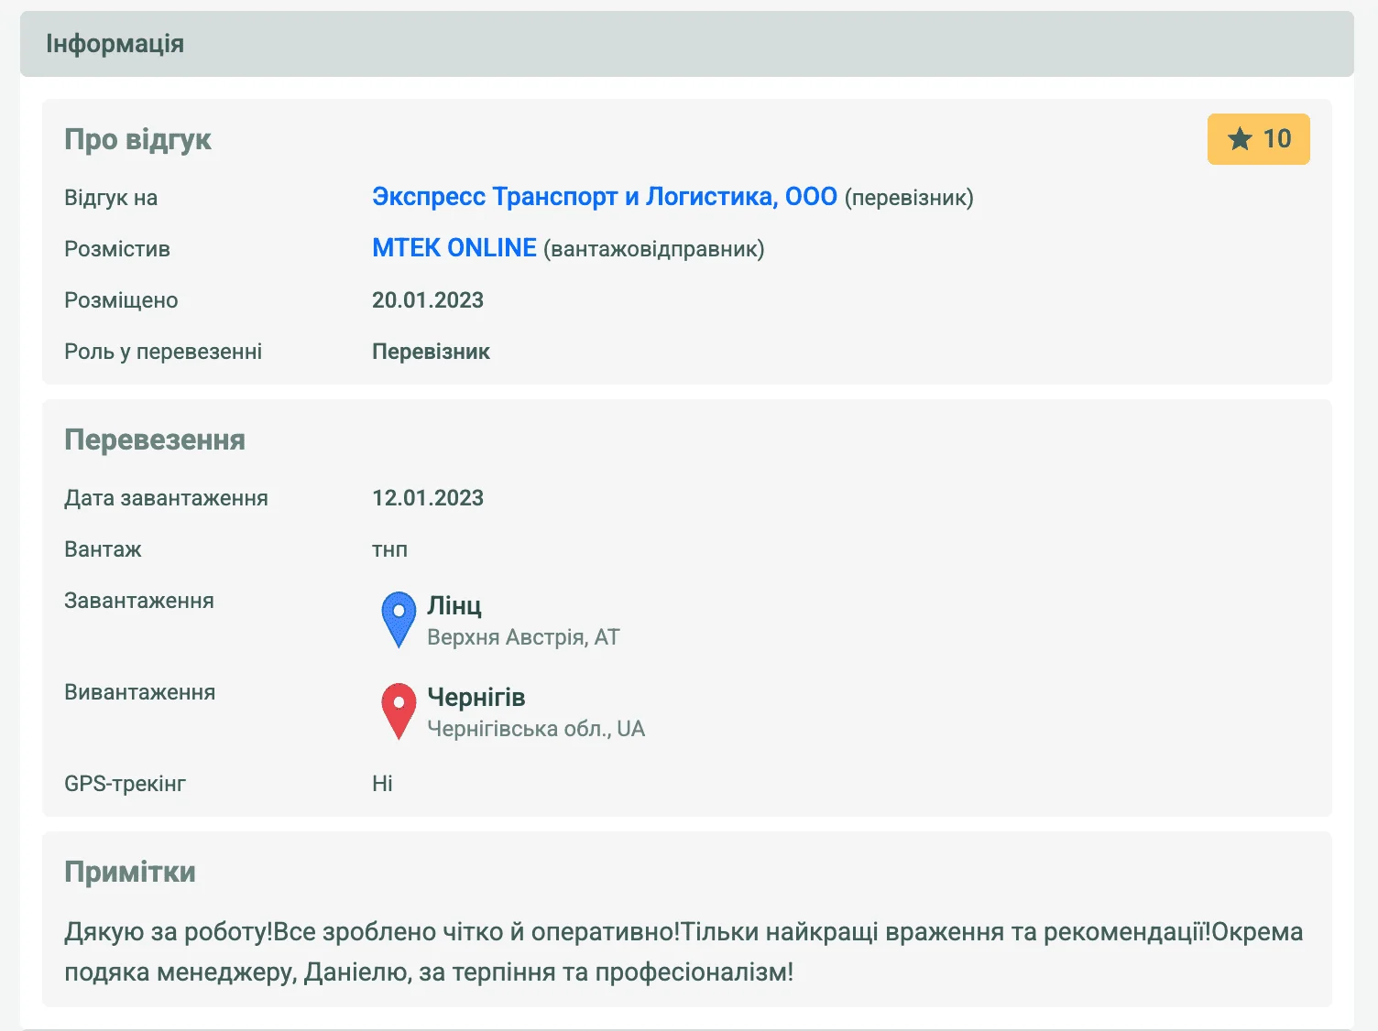Click the Чернігівська обл., UA region text
Screen dimensions: 1378x1031
point(536,729)
